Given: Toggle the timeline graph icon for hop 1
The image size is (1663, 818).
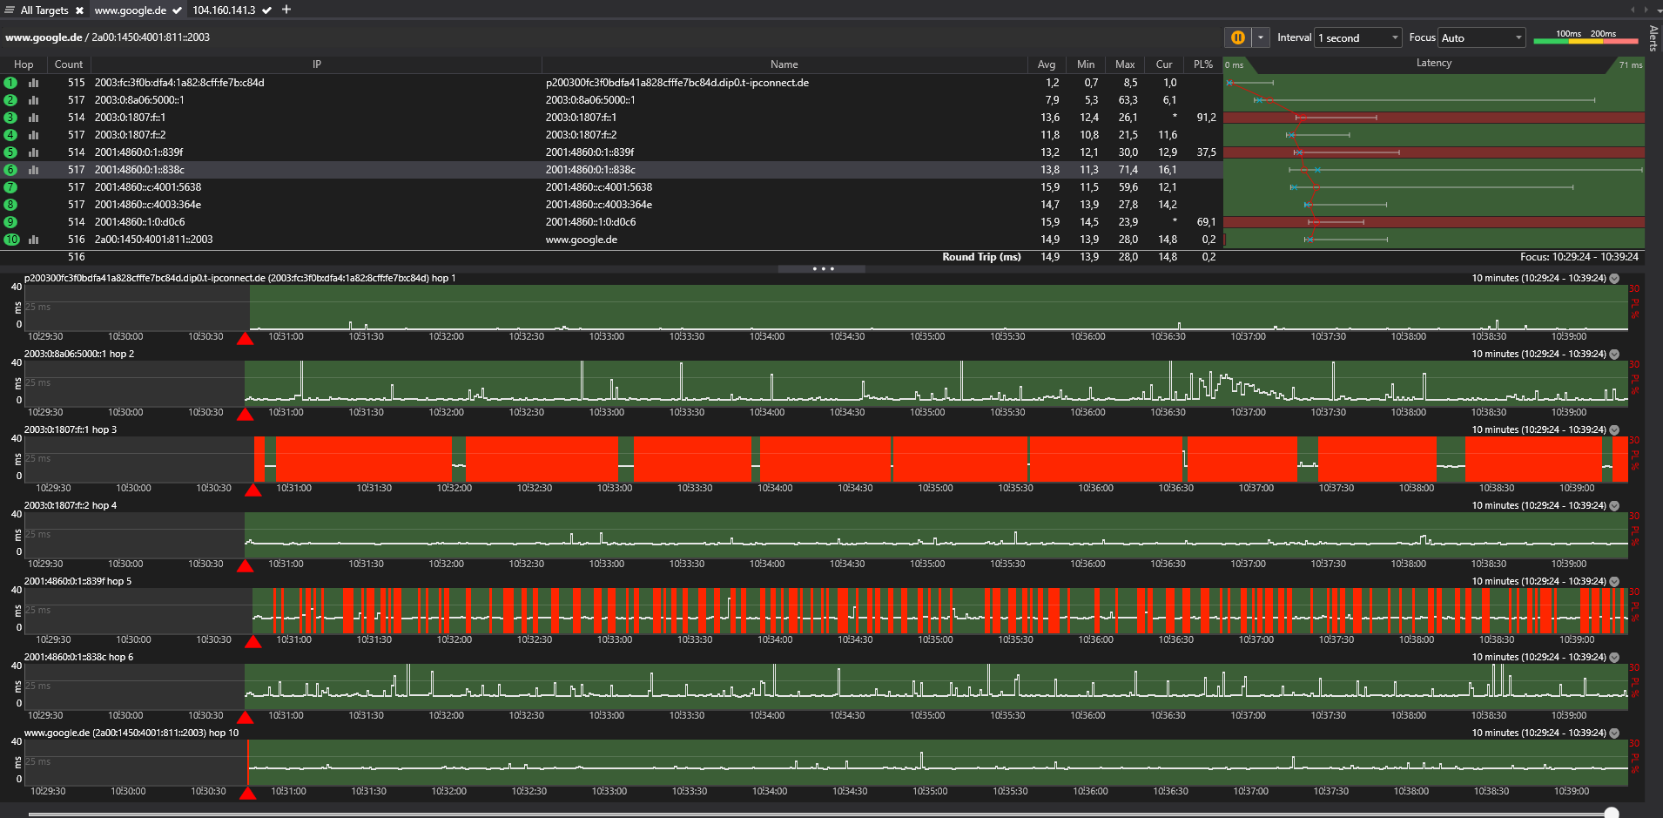Looking at the screenshot, I should tap(33, 83).
